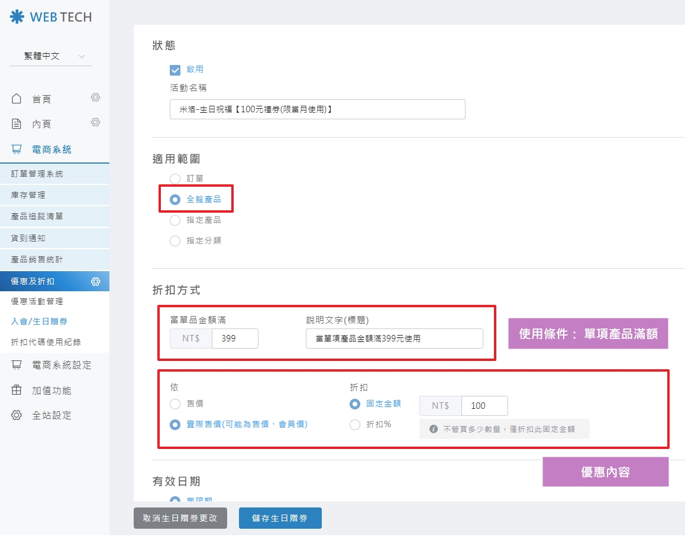Click the gear icon for 全站設定

click(x=17, y=415)
